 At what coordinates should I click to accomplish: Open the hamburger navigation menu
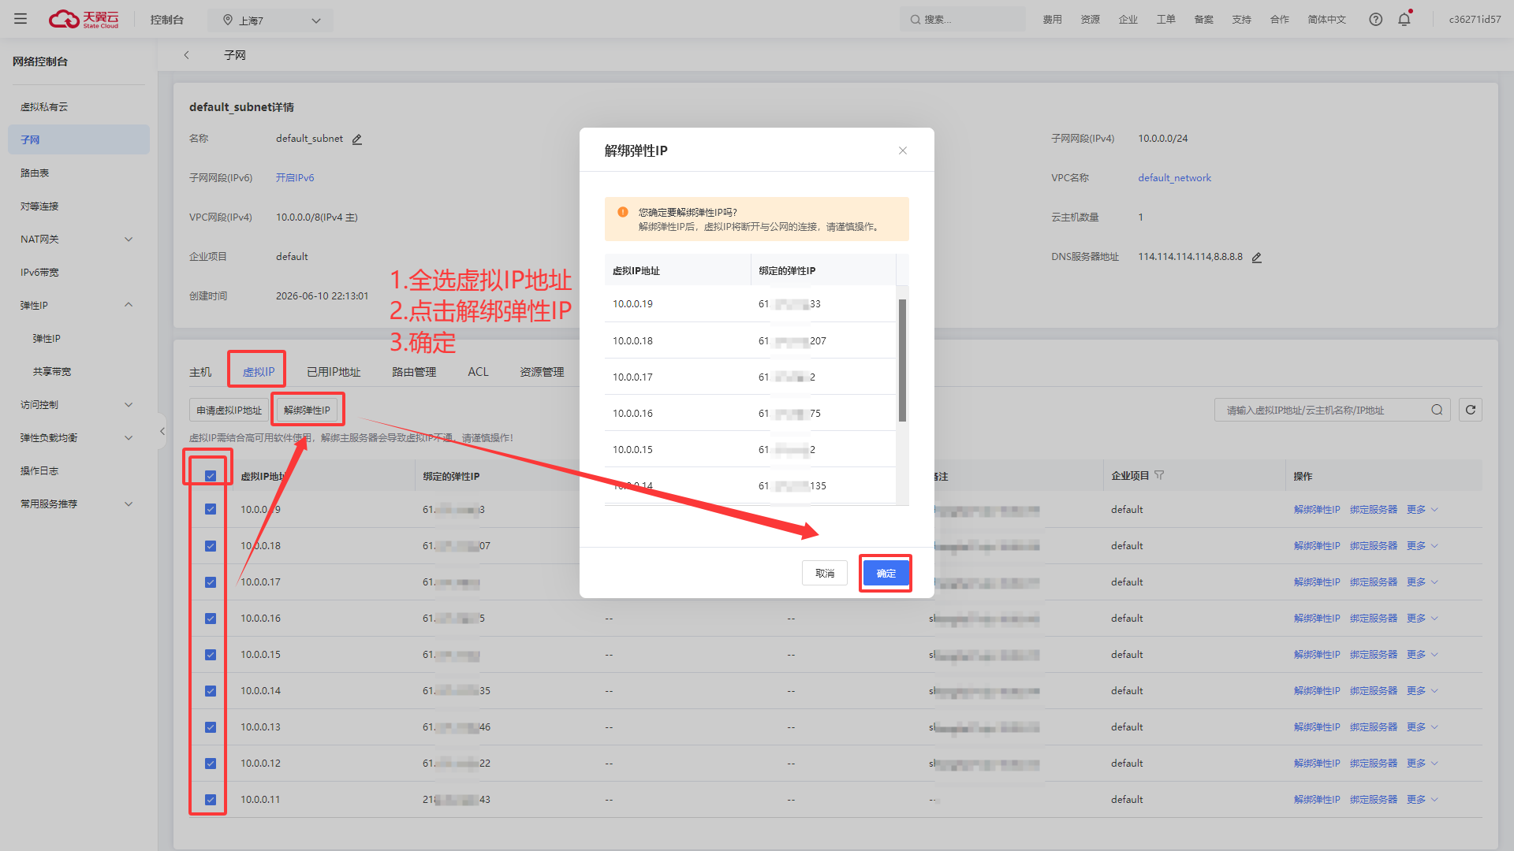[x=21, y=19]
